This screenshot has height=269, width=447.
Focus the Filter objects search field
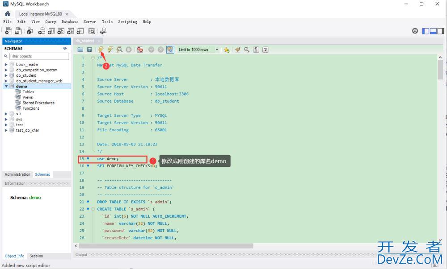point(39,56)
